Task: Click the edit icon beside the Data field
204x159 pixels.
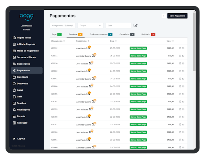Action: tap(136, 26)
